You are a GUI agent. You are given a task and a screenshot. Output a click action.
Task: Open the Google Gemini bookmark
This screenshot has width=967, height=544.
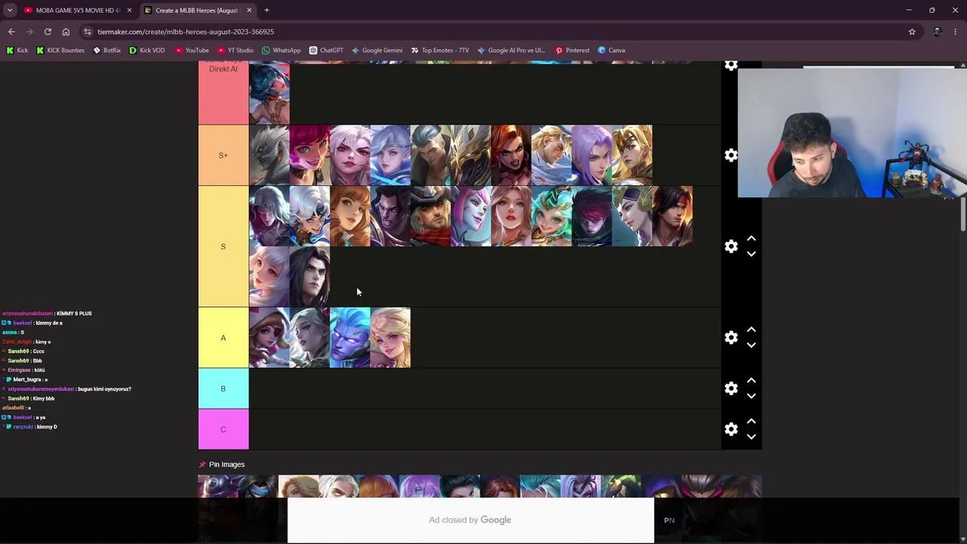click(x=377, y=50)
